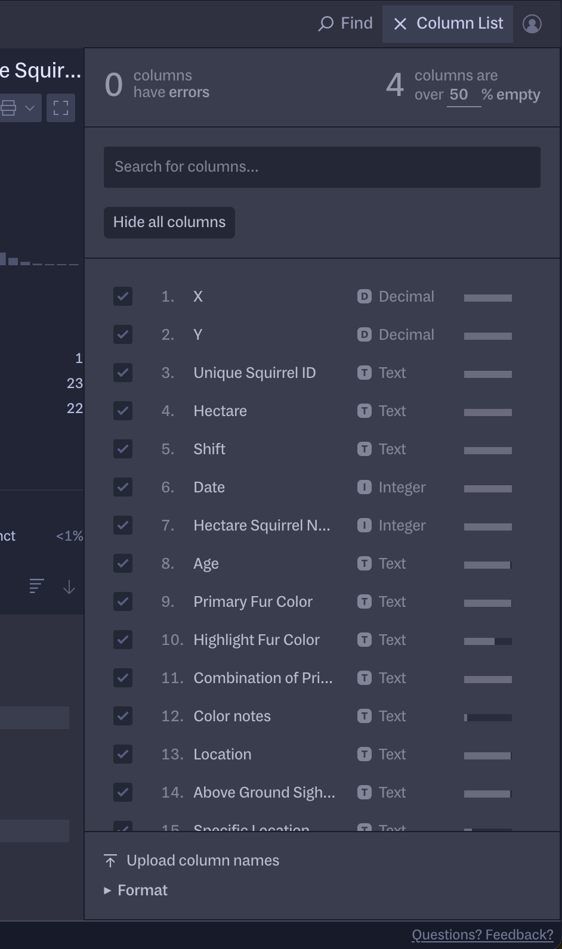
Task: Toggle the Date column checkbox
Action: (x=123, y=487)
